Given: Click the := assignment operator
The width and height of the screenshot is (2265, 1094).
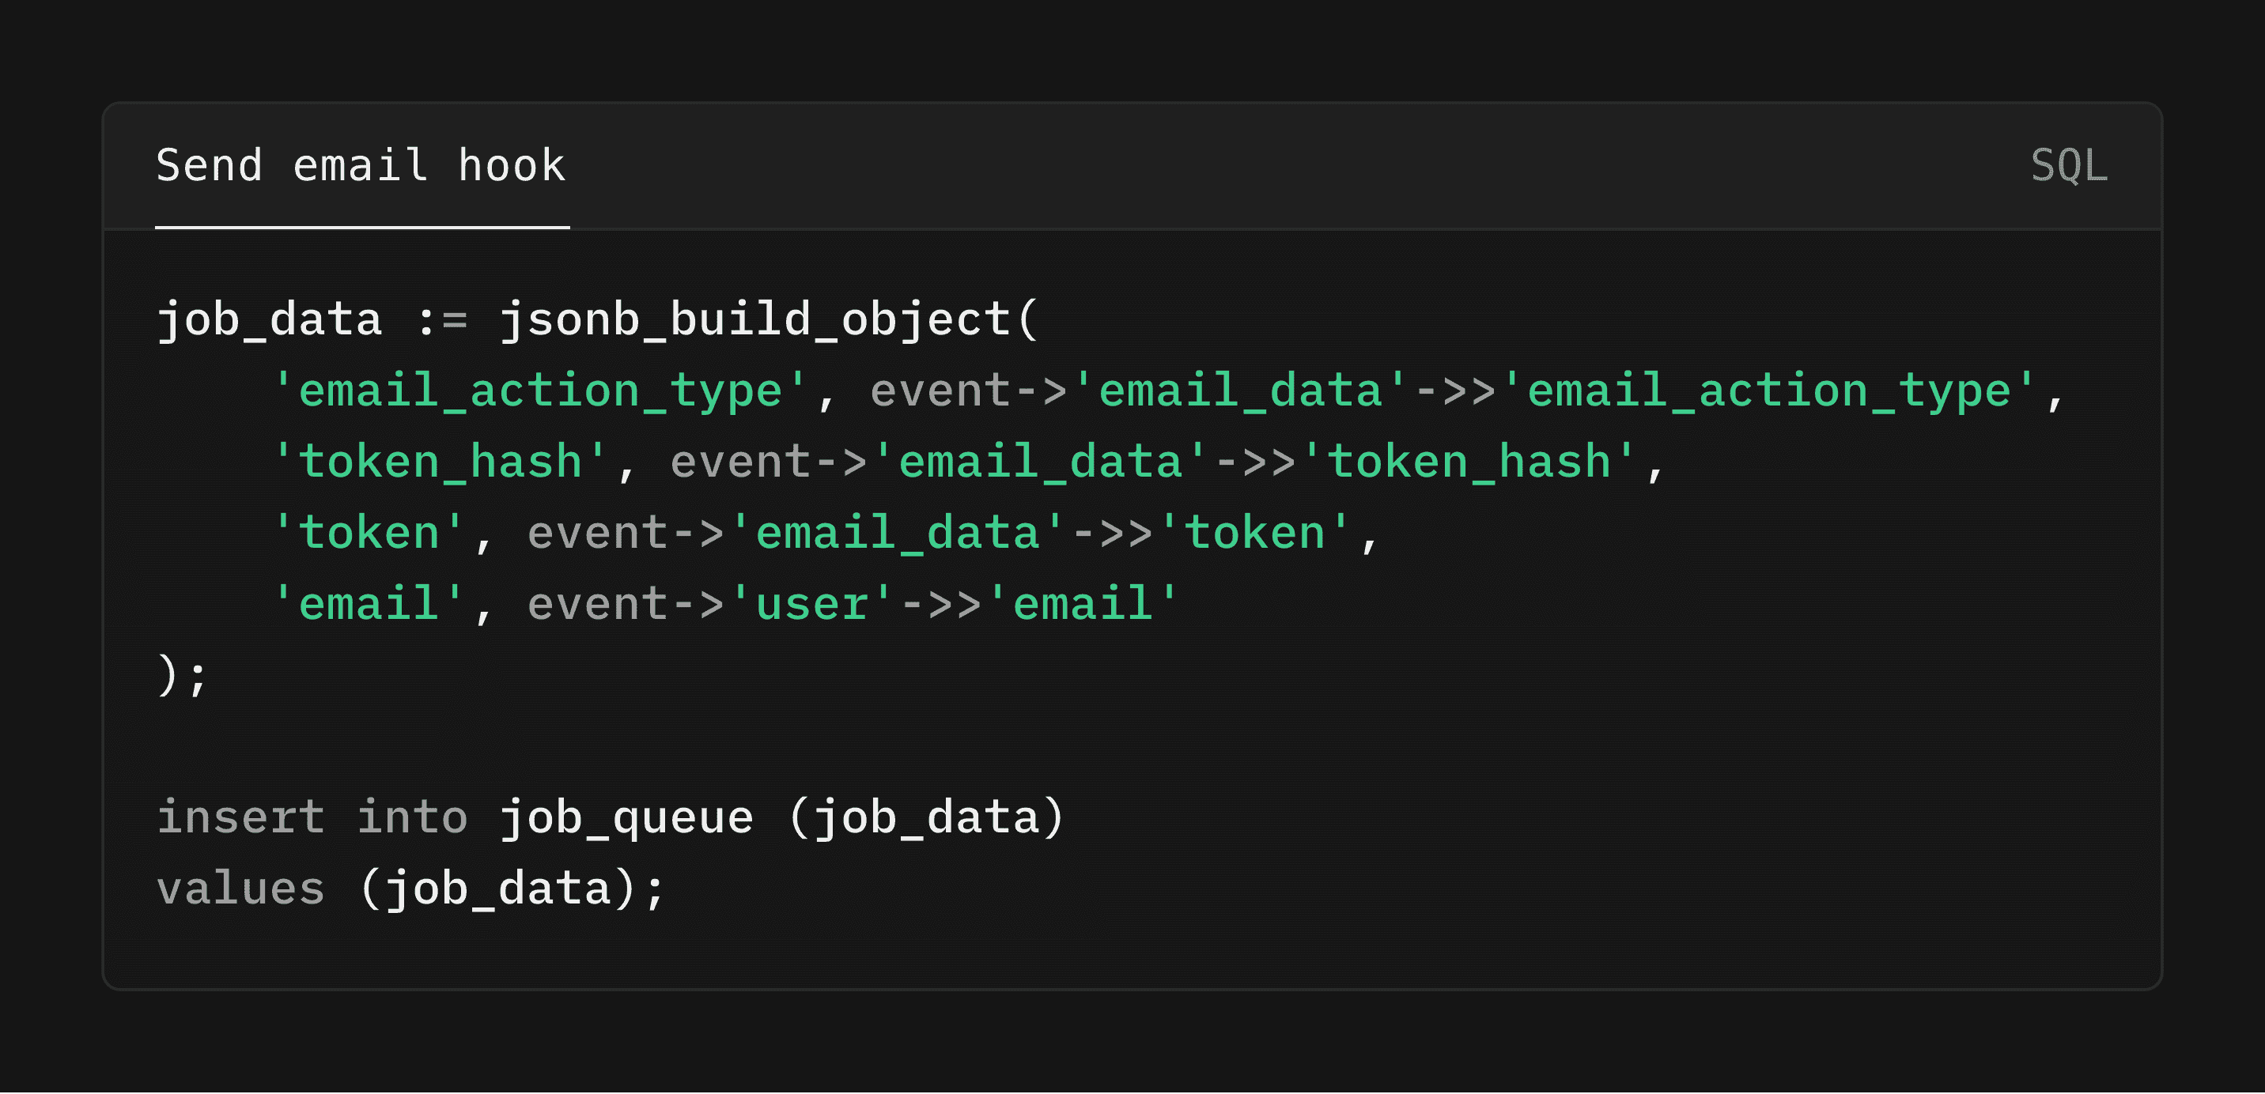Looking at the screenshot, I should pos(441,321).
